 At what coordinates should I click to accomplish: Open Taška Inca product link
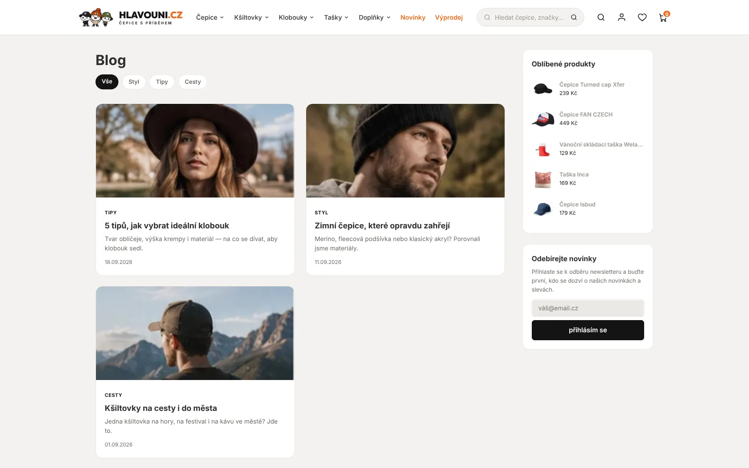tap(574, 175)
